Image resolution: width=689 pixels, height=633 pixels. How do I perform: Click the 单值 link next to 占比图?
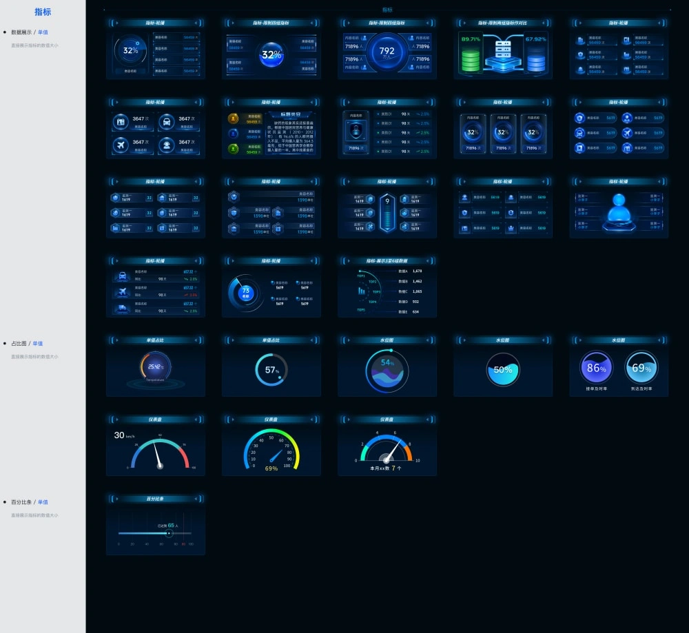click(x=38, y=343)
